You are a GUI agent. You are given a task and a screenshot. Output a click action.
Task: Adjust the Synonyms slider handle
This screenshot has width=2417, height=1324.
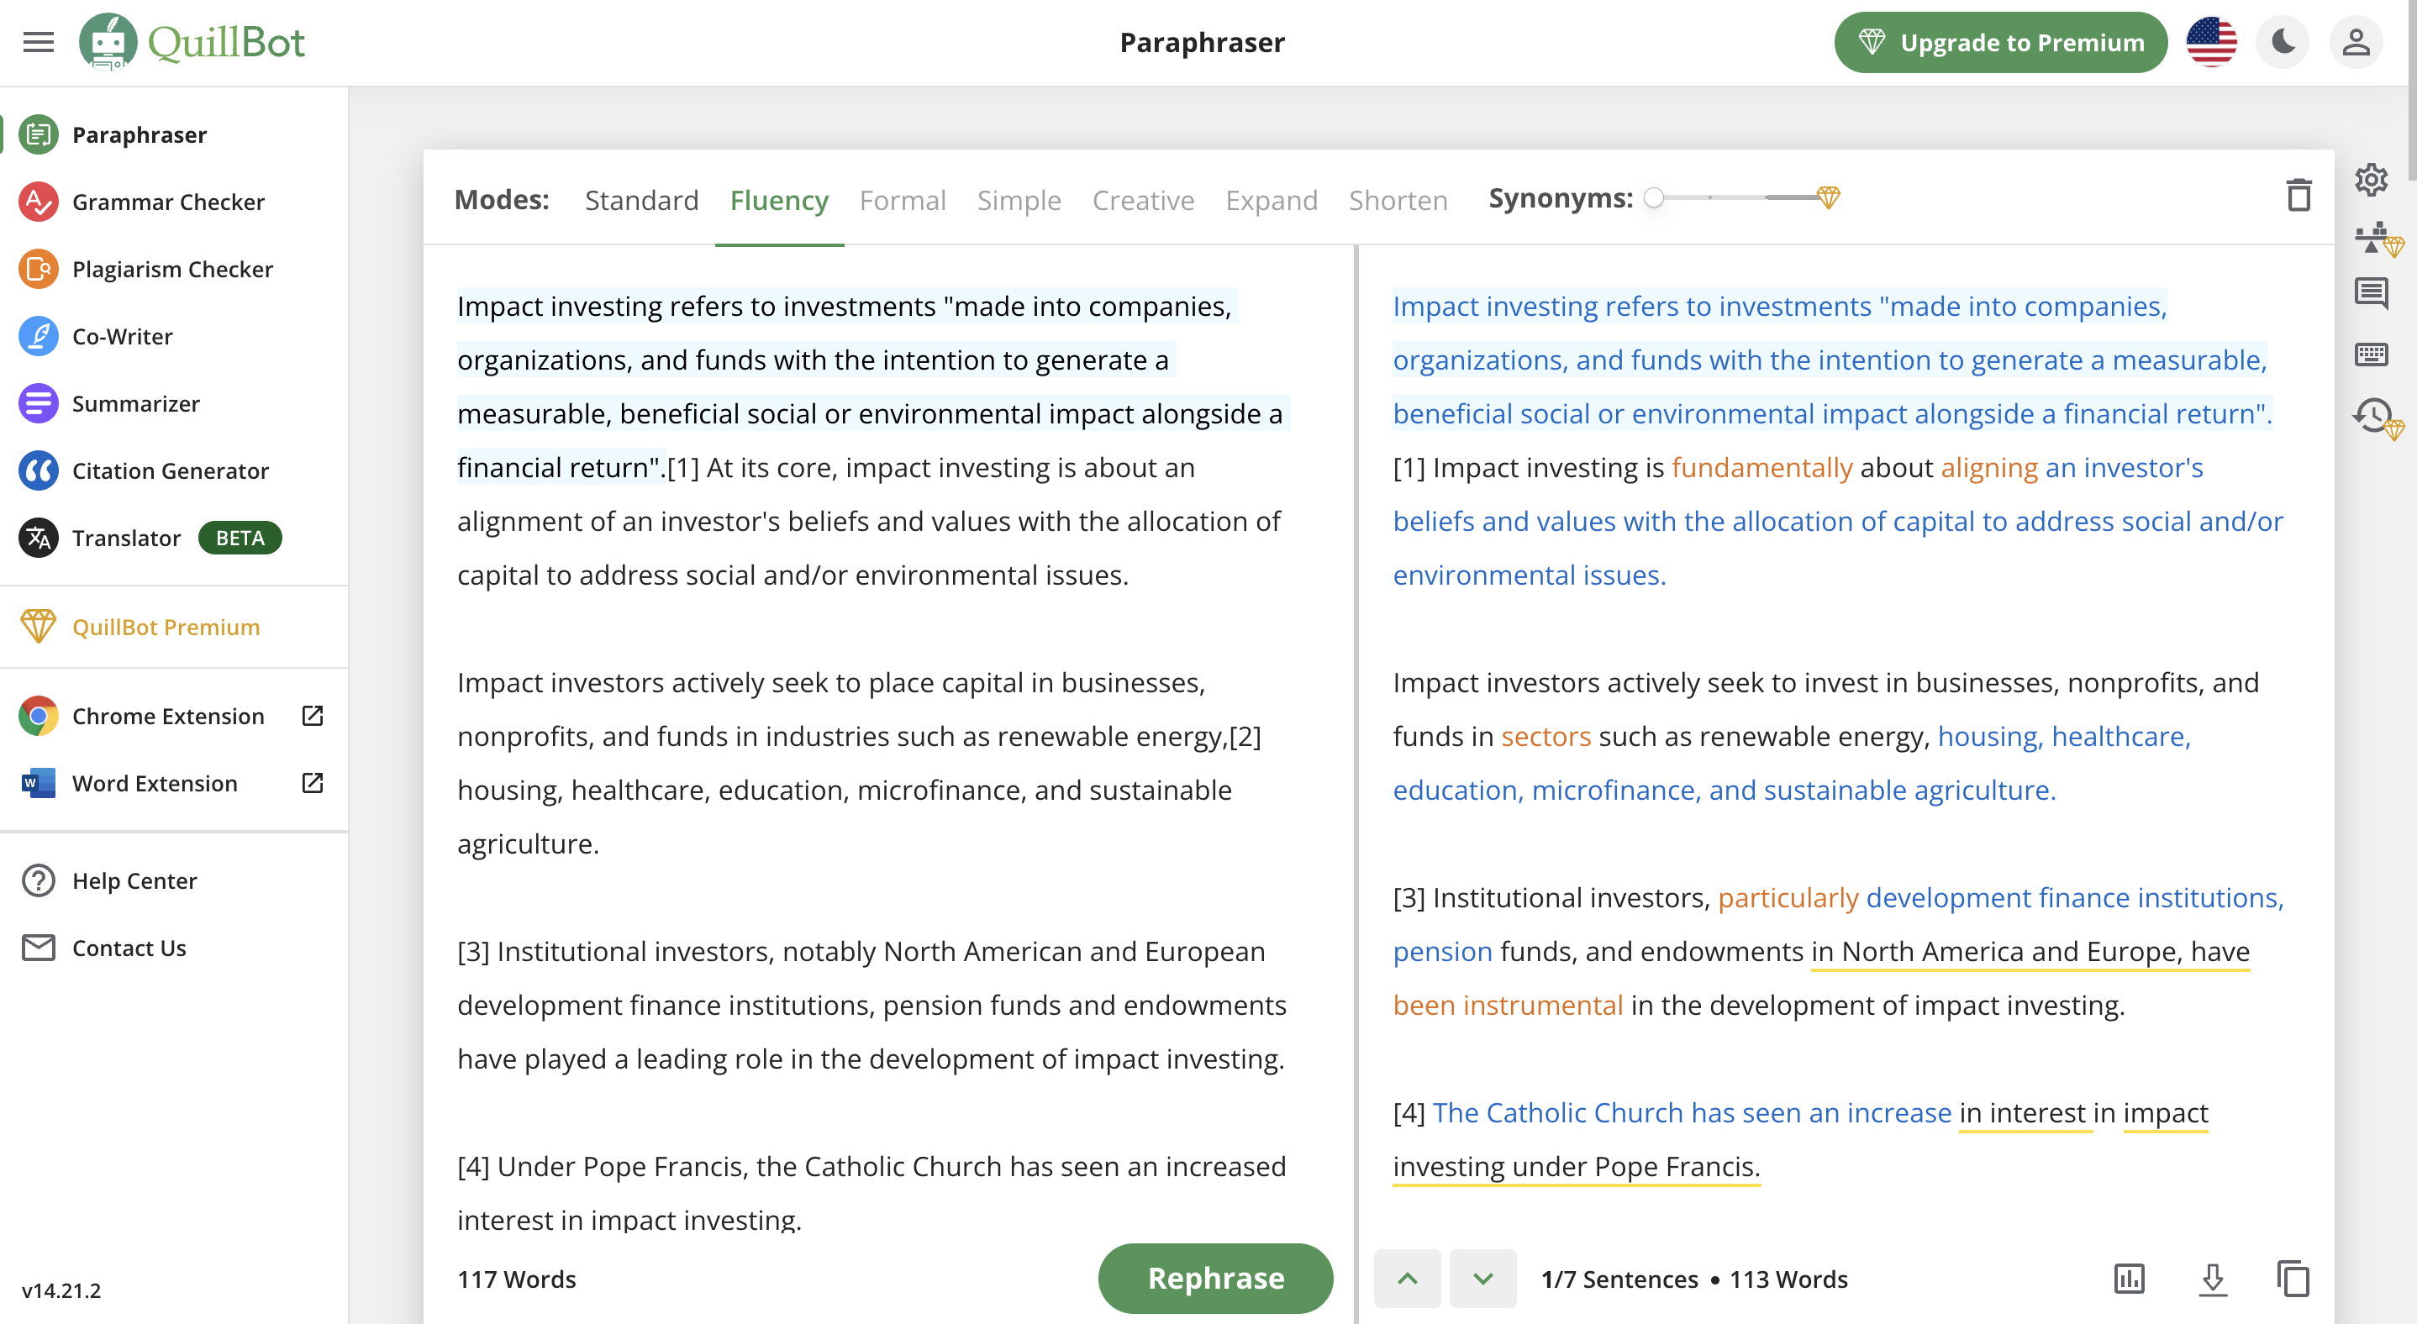coord(1654,198)
